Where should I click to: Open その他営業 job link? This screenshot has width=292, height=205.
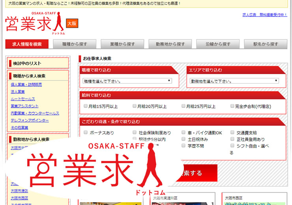tap(19, 128)
